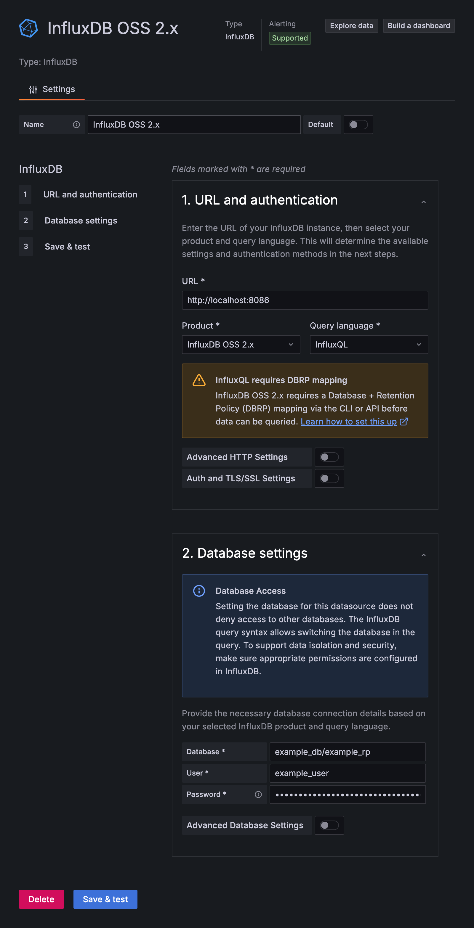Open the Product dropdown
Screen dimensions: 474x928
241,344
